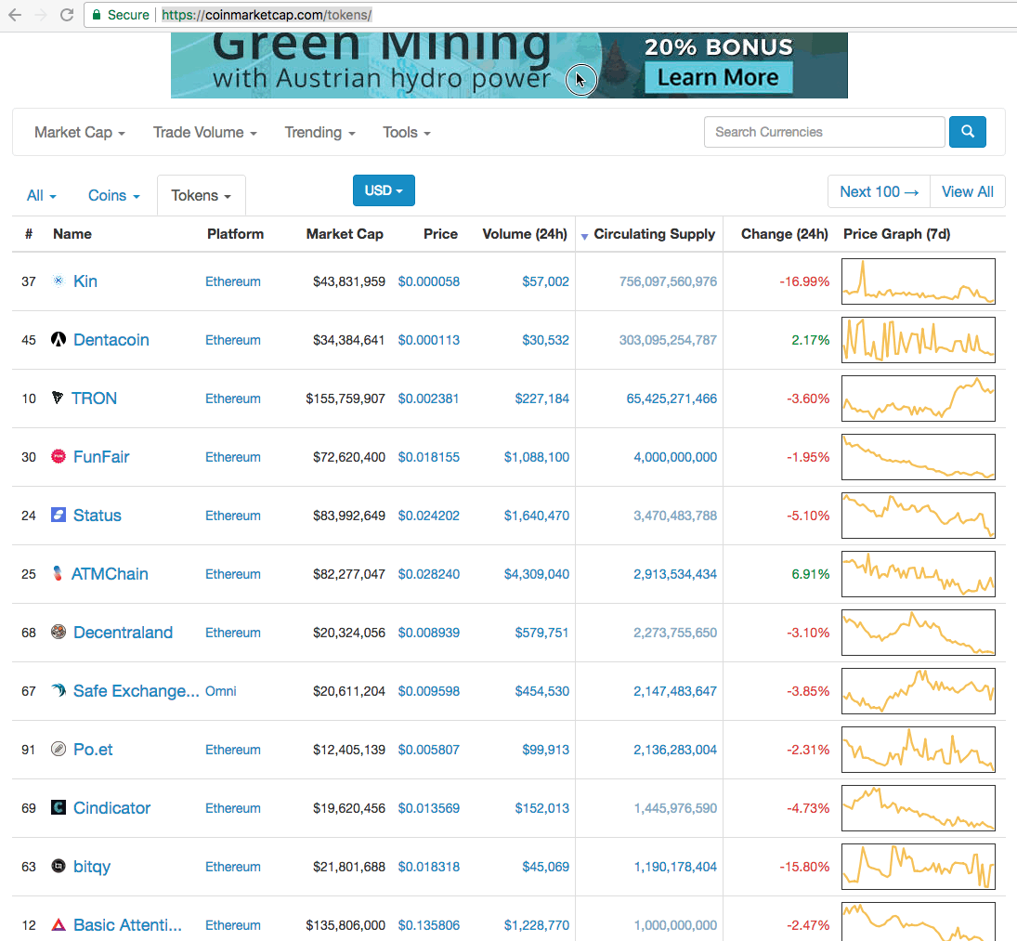
Task: Click the Secure padlock icon
Action: click(97, 14)
